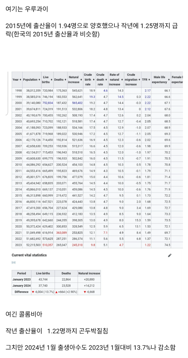Click the red TFR value 1.22
Viewport: 188px width, 358px height.
(148, 245)
